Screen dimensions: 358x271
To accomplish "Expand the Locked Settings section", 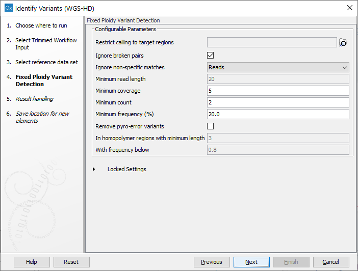I will (94, 169).
